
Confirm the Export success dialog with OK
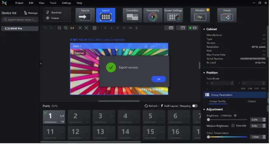click(159, 80)
